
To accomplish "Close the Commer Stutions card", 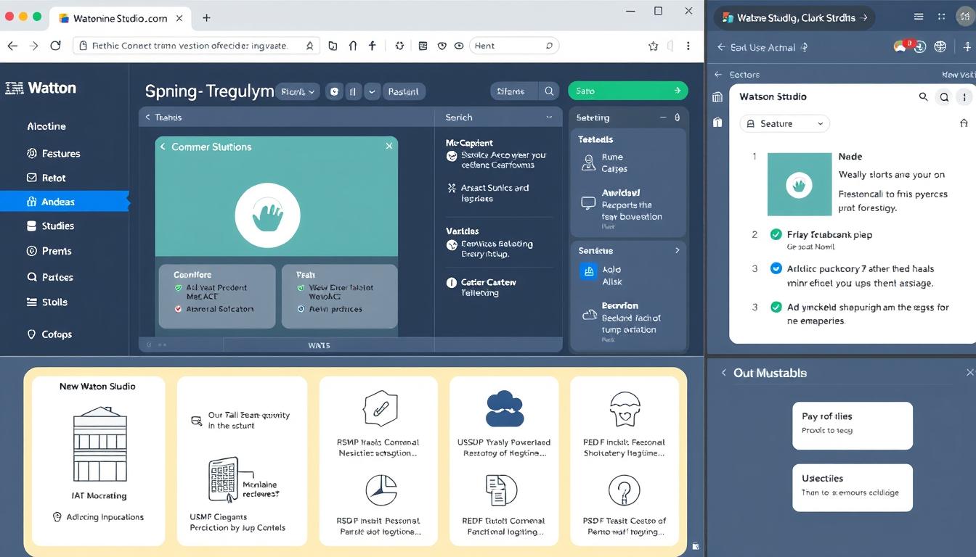I will click(x=389, y=146).
